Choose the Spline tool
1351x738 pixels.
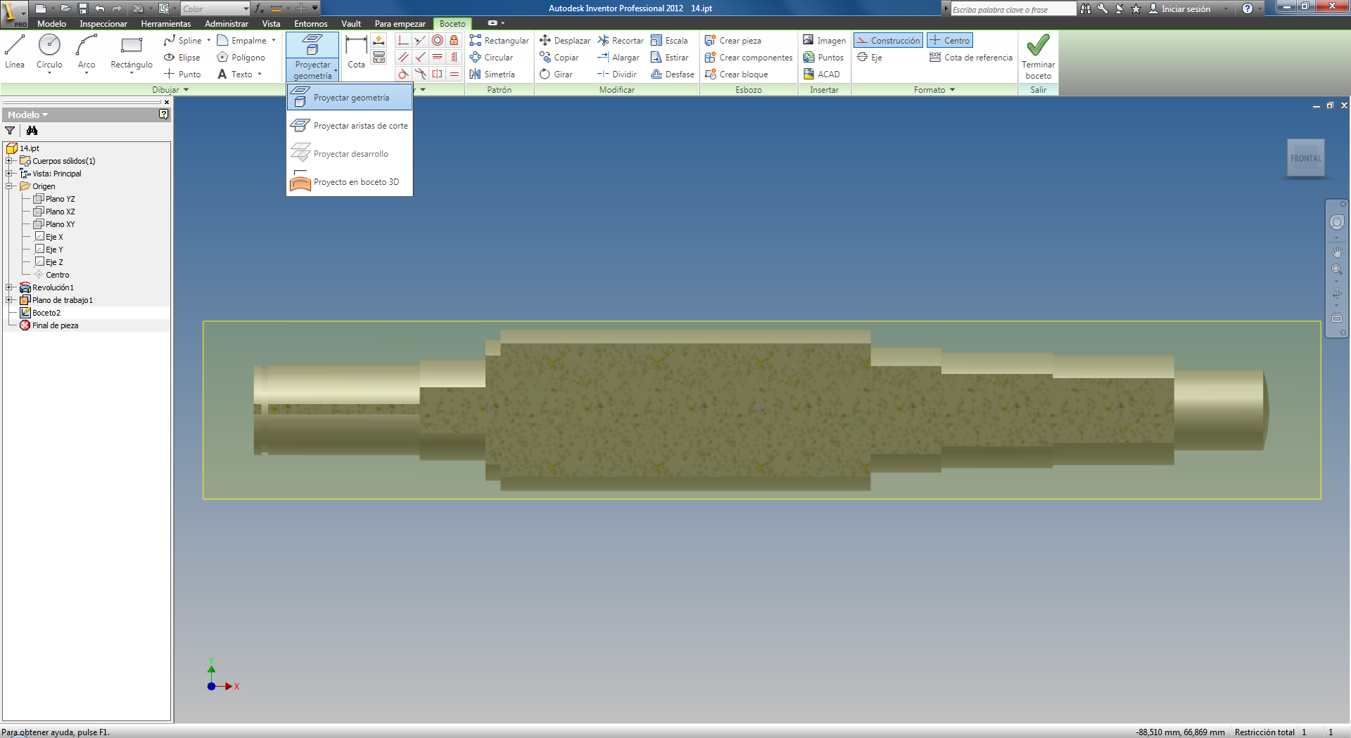[183, 41]
